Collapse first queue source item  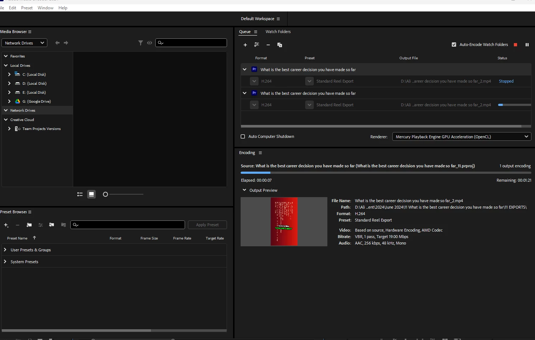245,69
